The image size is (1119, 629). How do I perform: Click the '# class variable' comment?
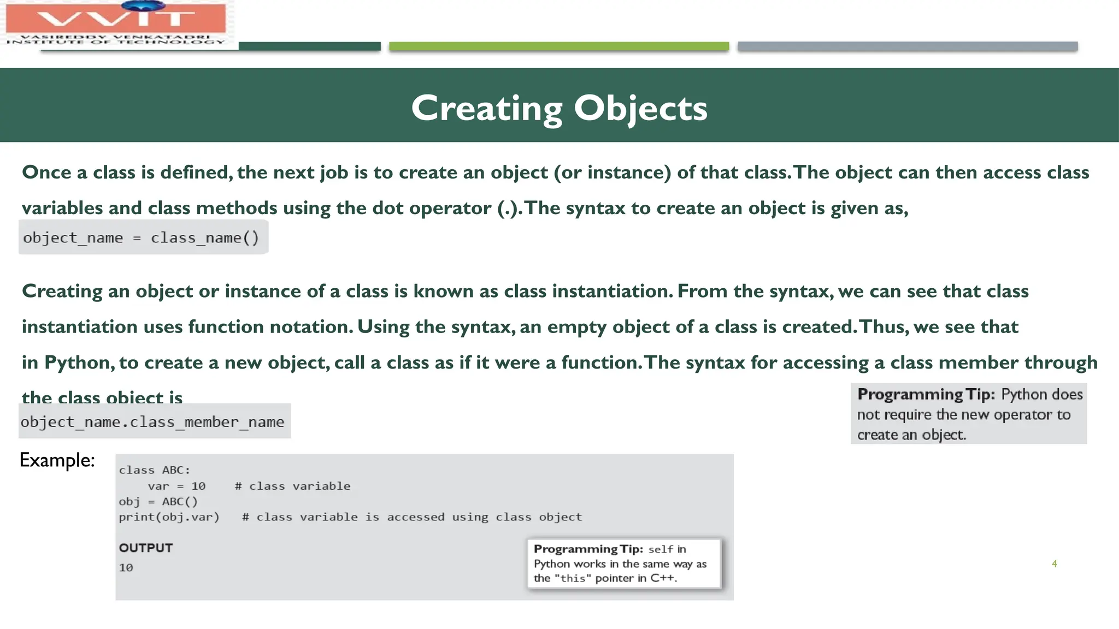[x=293, y=486]
